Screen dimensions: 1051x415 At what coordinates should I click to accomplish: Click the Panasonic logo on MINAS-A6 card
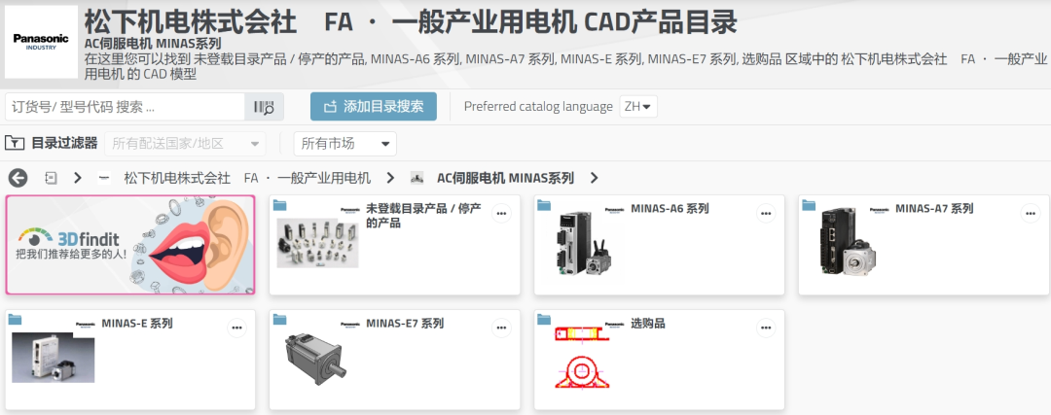614,210
